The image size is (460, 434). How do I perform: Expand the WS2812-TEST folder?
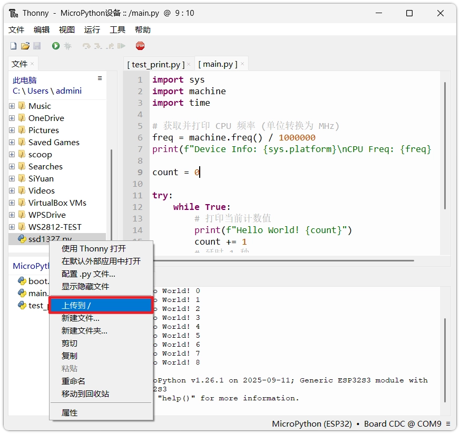(12, 227)
